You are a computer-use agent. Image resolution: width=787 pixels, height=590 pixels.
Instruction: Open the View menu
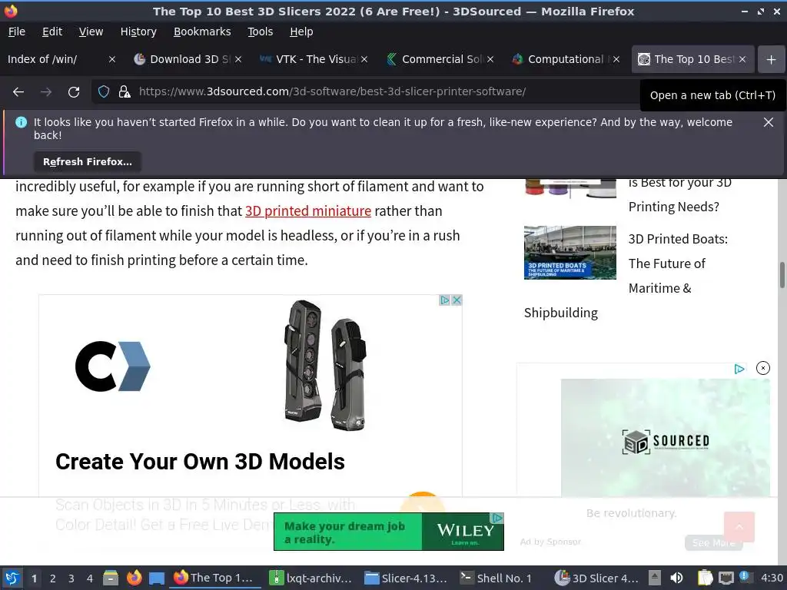click(x=91, y=31)
